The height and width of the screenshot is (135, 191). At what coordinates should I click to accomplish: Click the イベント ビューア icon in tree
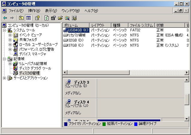pyautogui.click(x=16, y=35)
